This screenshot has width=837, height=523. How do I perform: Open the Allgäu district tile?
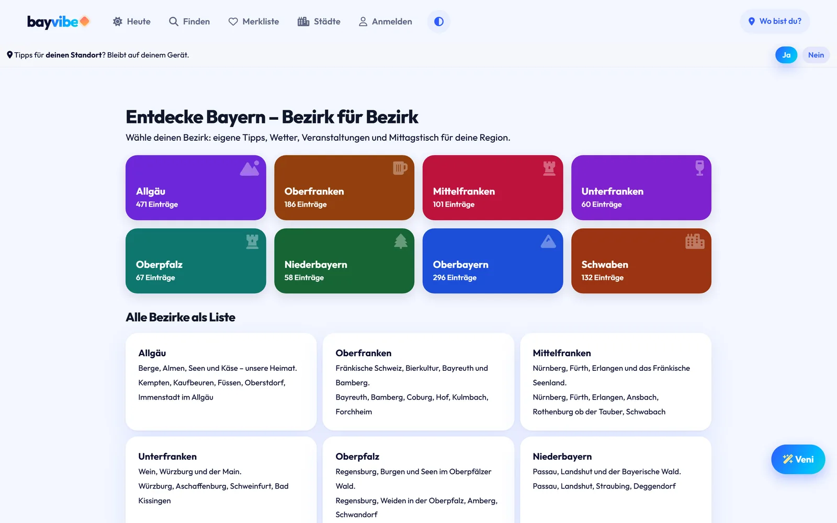click(196, 188)
